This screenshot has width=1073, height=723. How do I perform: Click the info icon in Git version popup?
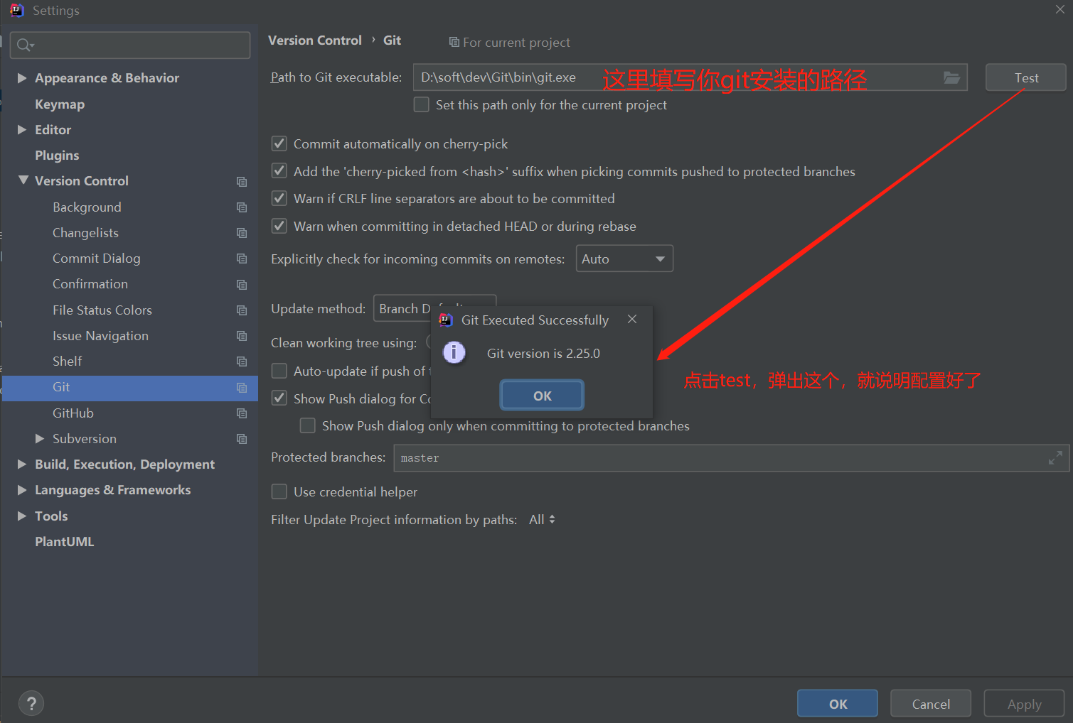click(454, 352)
